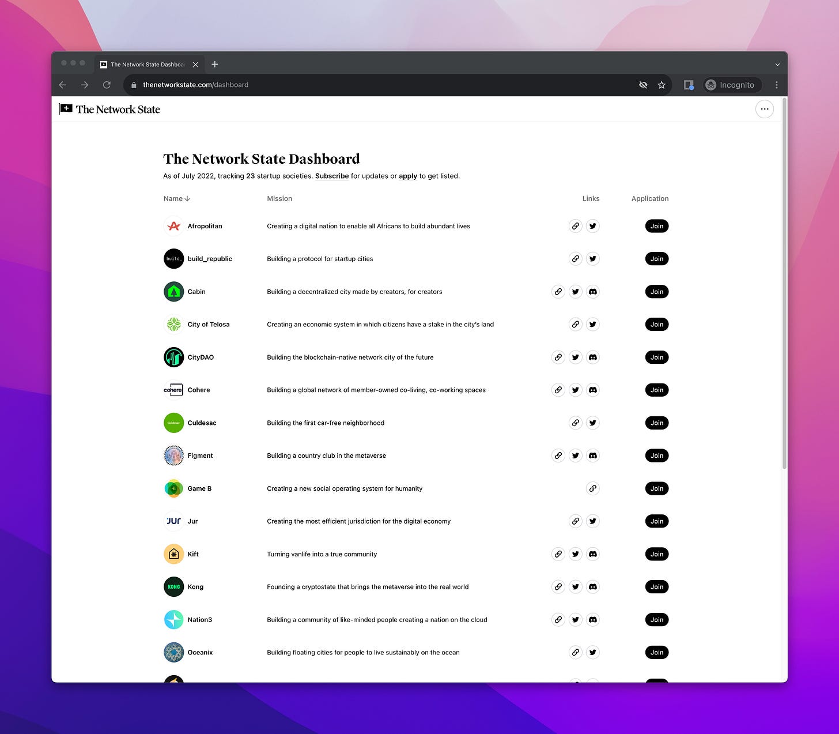This screenshot has height=734, width=839.
Task: Click the reload page button
Action: 107,85
